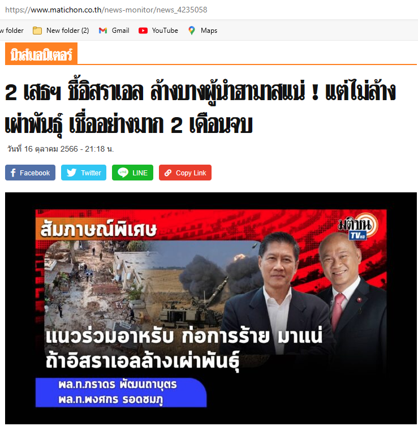Click the matichon.co.th URL in the address bar

pyautogui.click(x=106, y=10)
